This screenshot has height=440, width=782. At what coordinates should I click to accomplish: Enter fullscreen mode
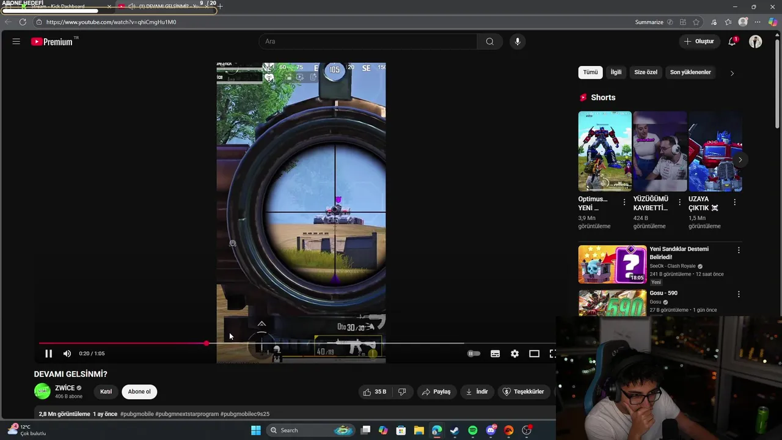[552, 353]
